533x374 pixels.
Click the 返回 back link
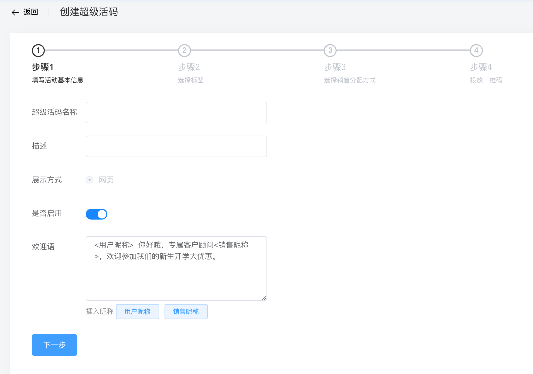[x=30, y=12]
